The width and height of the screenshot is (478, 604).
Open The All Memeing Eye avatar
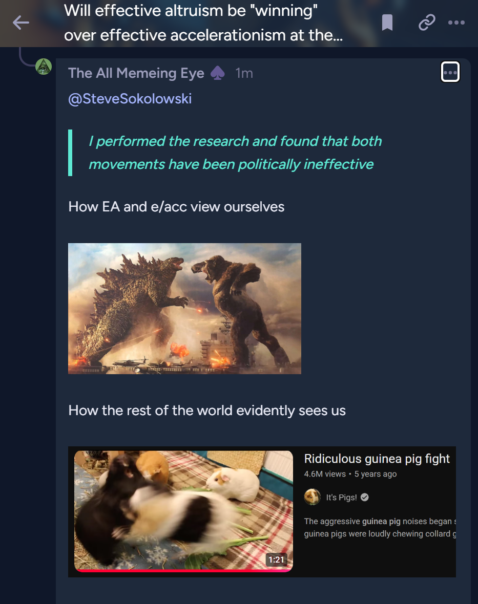(44, 67)
